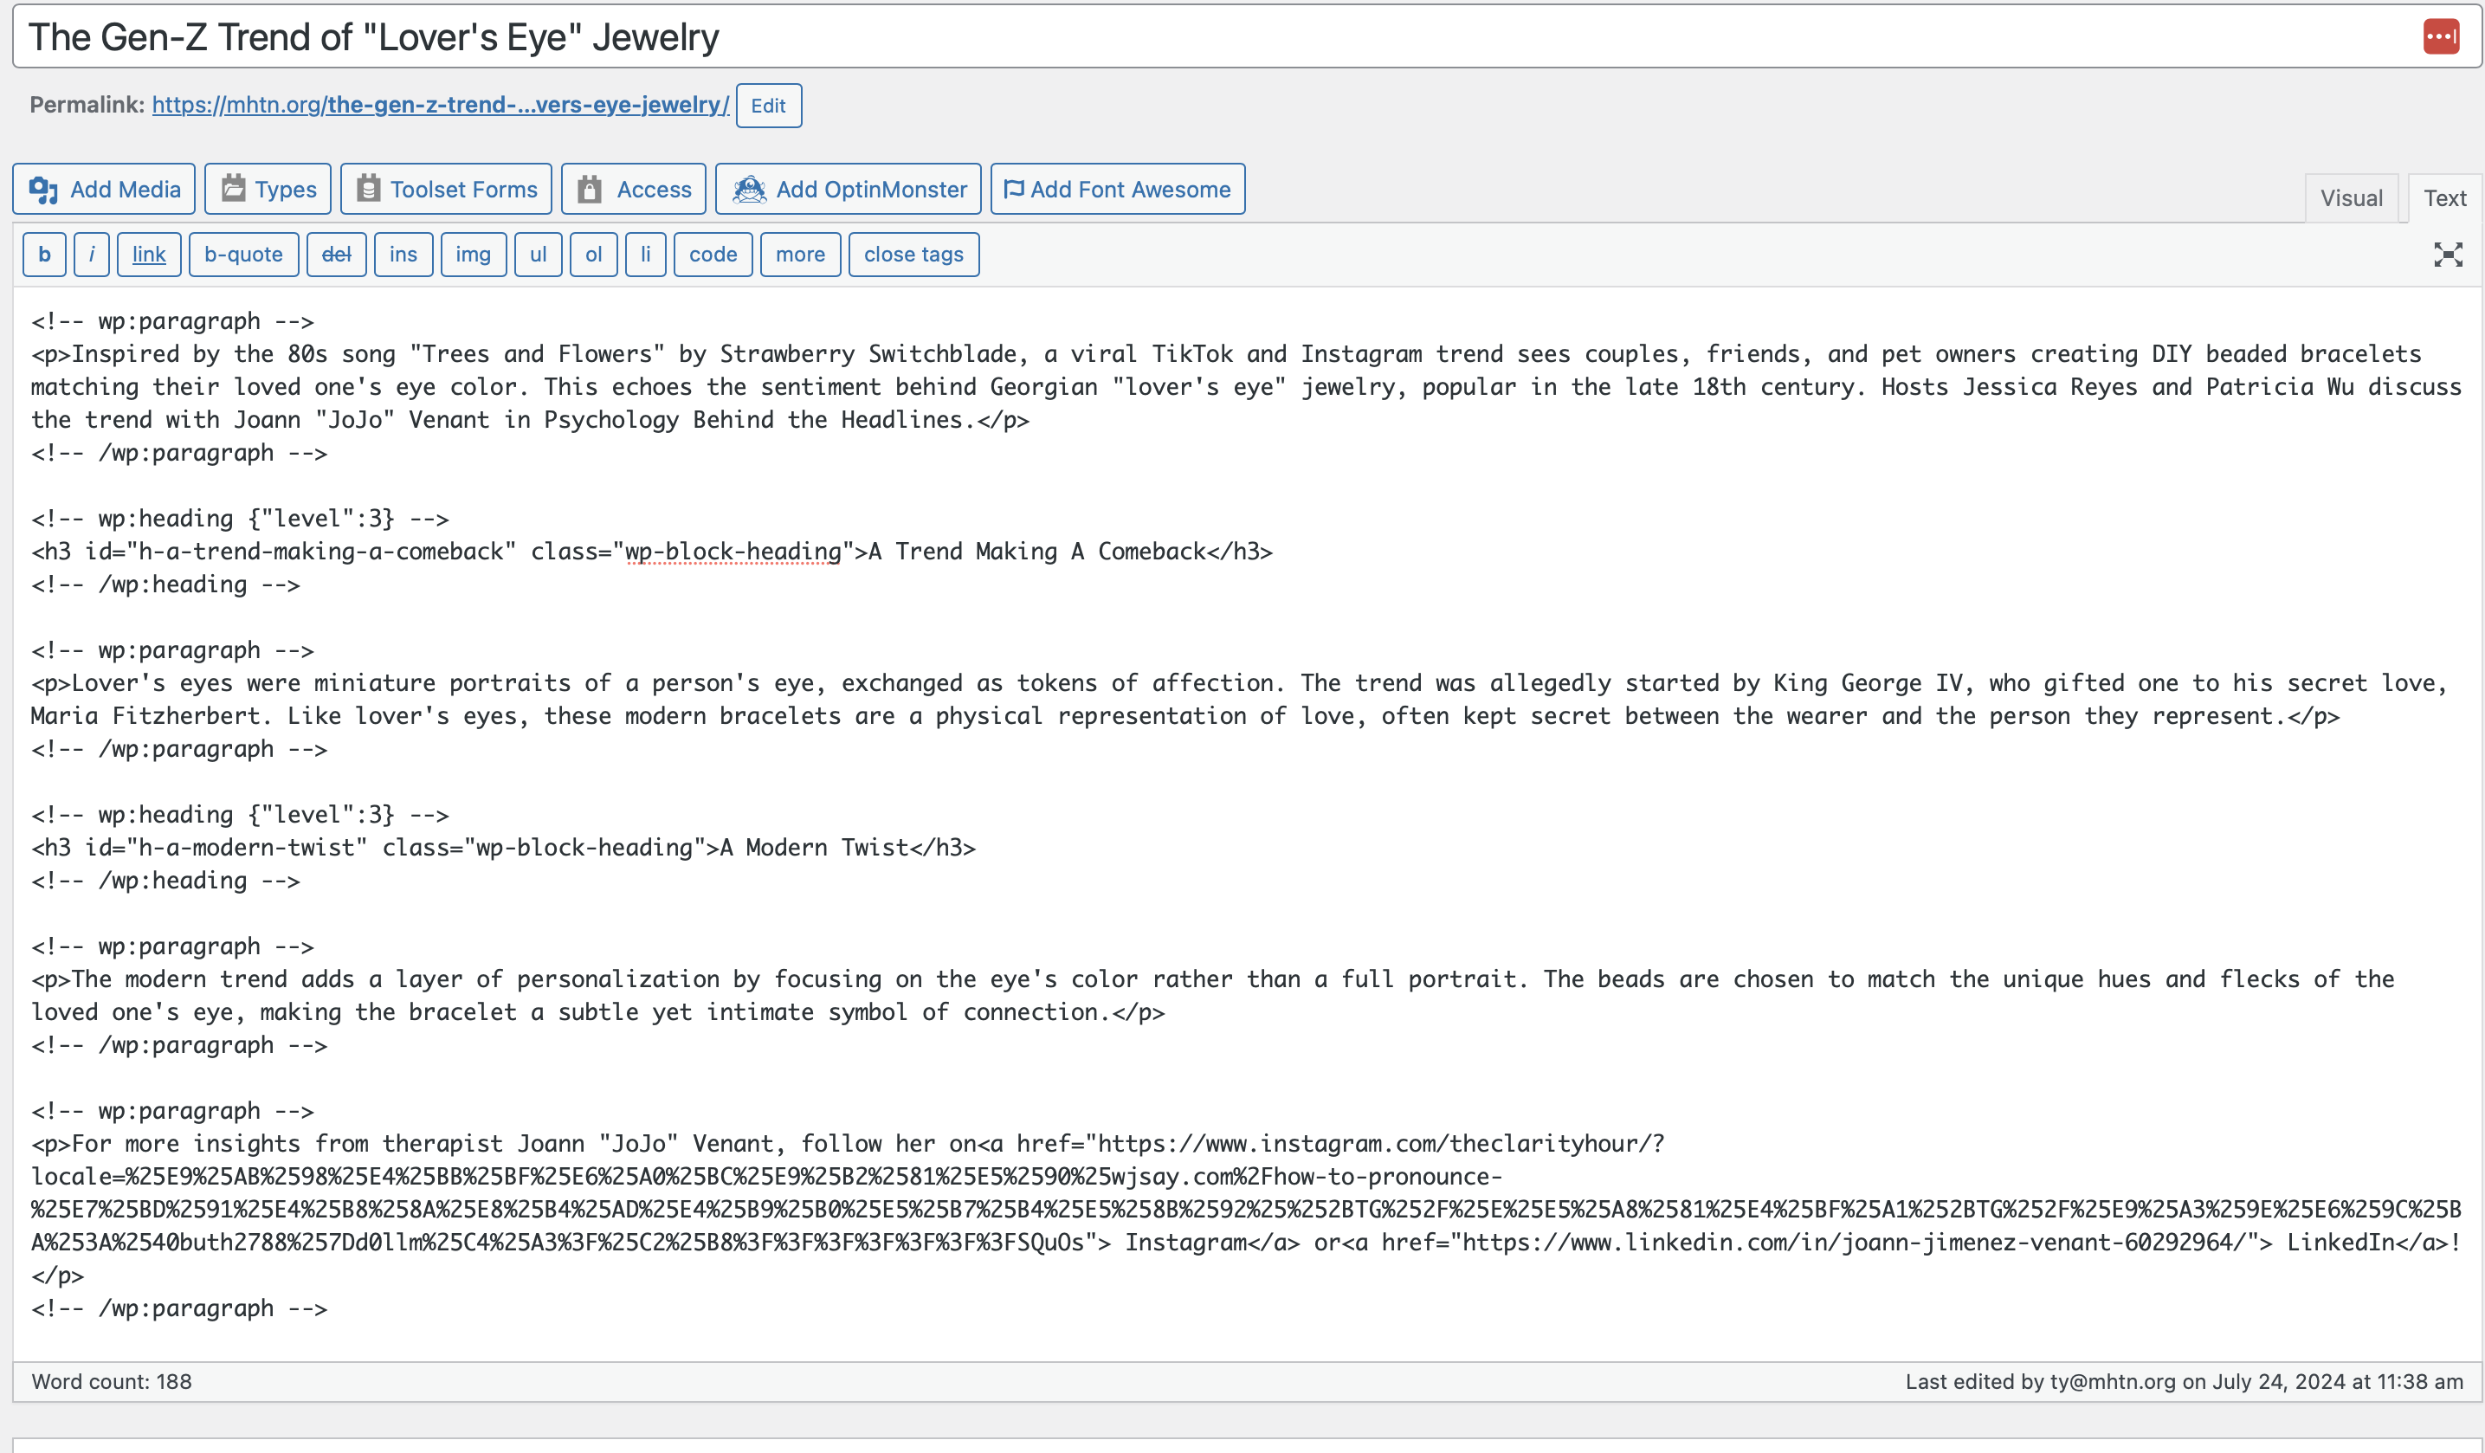Edit the permalink slug
2485x1453 pixels.
pyautogui.click(x=768, y=106)
